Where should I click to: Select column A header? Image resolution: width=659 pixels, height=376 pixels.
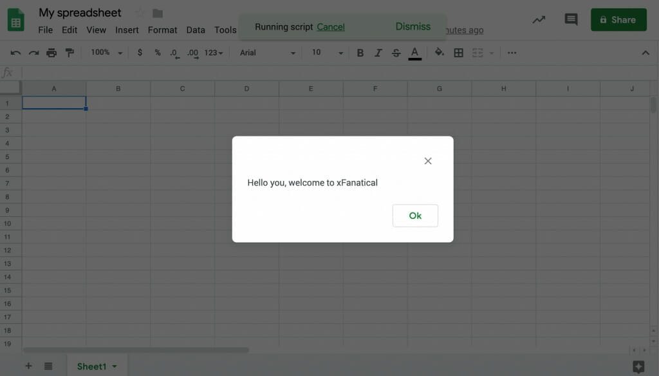[54, 89]
